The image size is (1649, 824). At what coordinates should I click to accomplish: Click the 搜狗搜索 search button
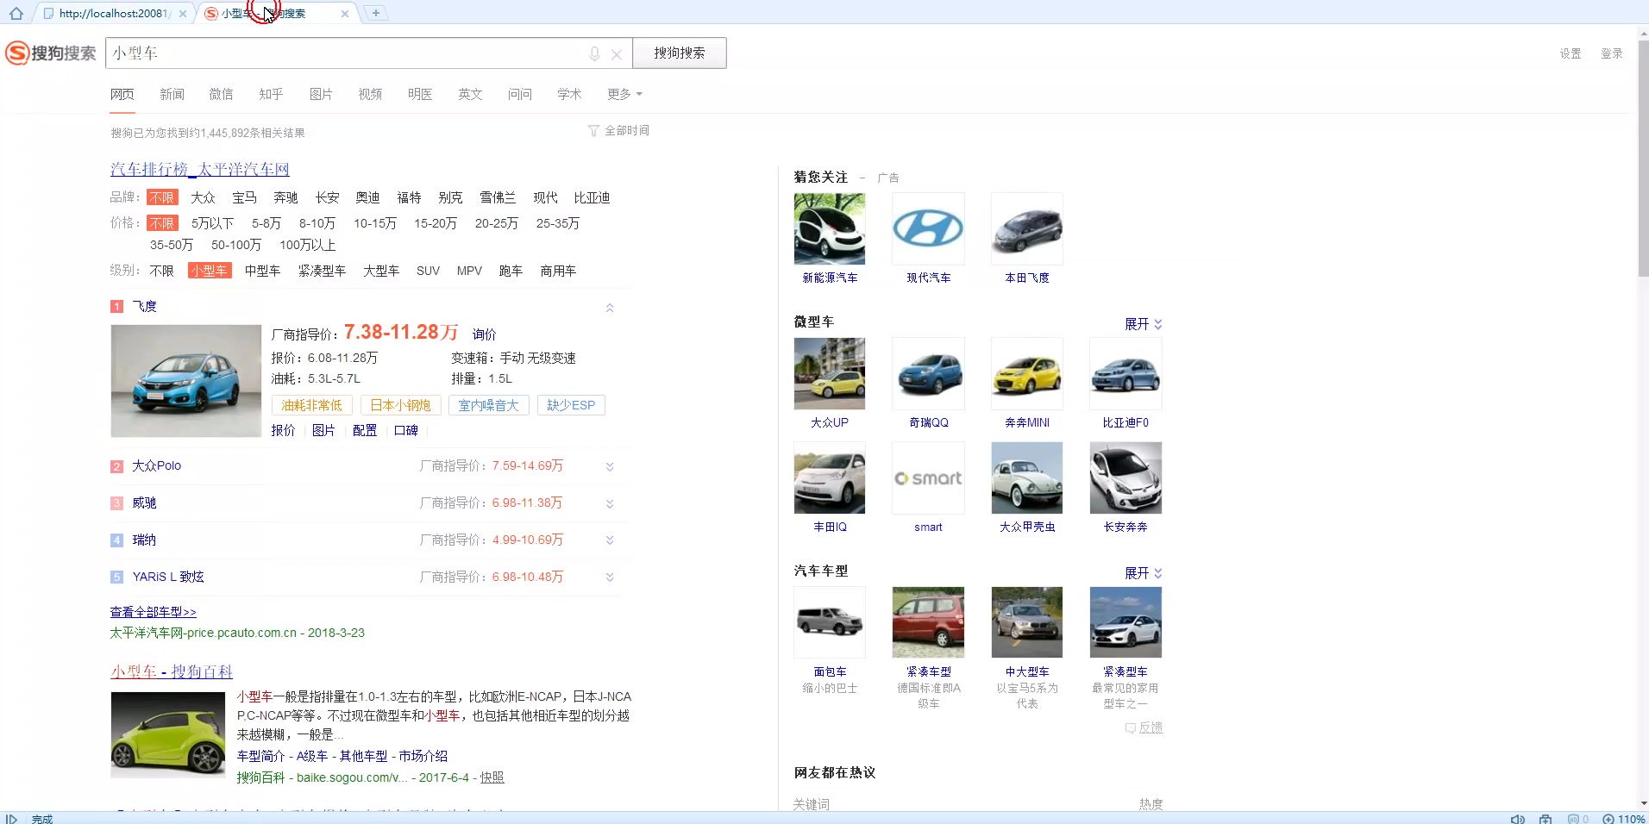click(x=680, y=53)
